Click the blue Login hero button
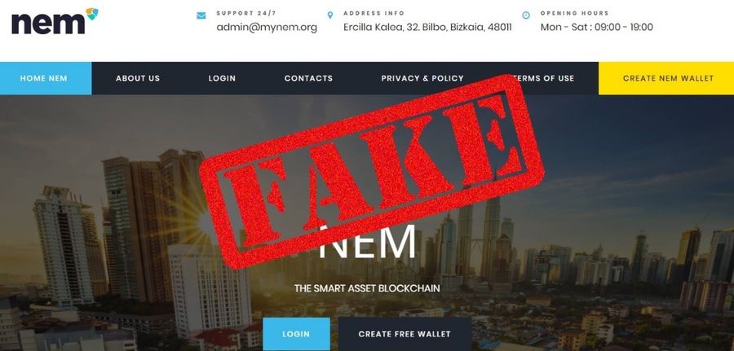 point(296,334)
